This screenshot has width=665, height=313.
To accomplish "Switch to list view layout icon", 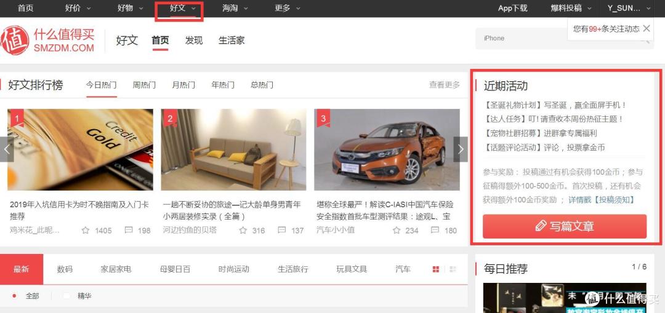I will [x=453, y=269].
